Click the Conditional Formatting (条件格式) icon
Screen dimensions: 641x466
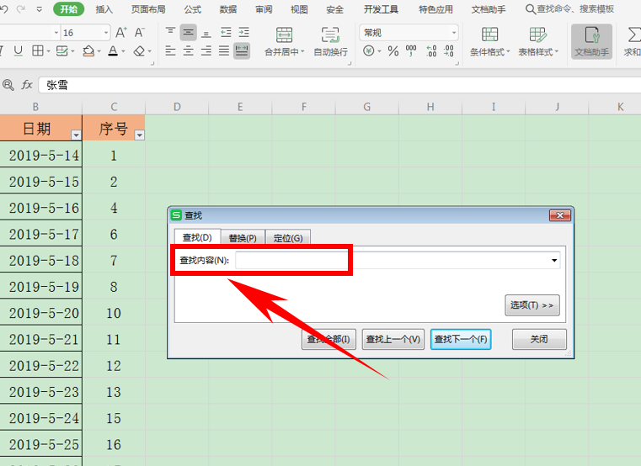tap(489, 35)
